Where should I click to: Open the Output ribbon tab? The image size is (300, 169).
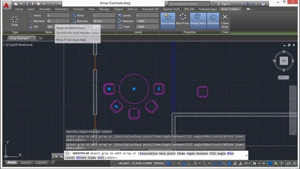pos(118,9)
